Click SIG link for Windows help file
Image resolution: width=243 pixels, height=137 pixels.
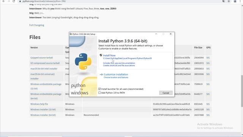pyautogui.click(x=208, y=104)
